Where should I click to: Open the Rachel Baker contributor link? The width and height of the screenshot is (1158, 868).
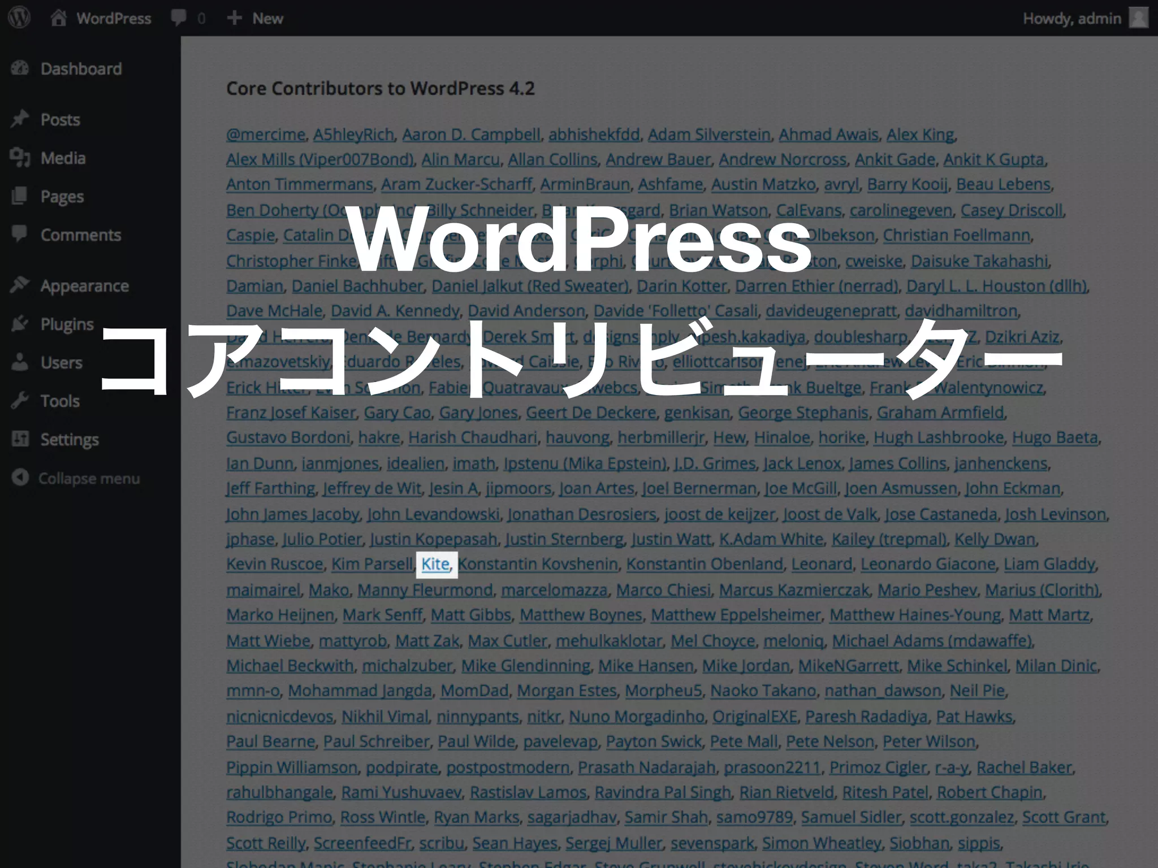[x=1024, y=767]
